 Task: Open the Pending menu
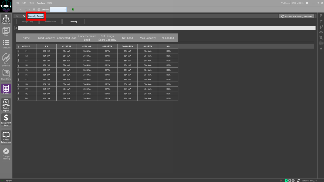(41, 3)
